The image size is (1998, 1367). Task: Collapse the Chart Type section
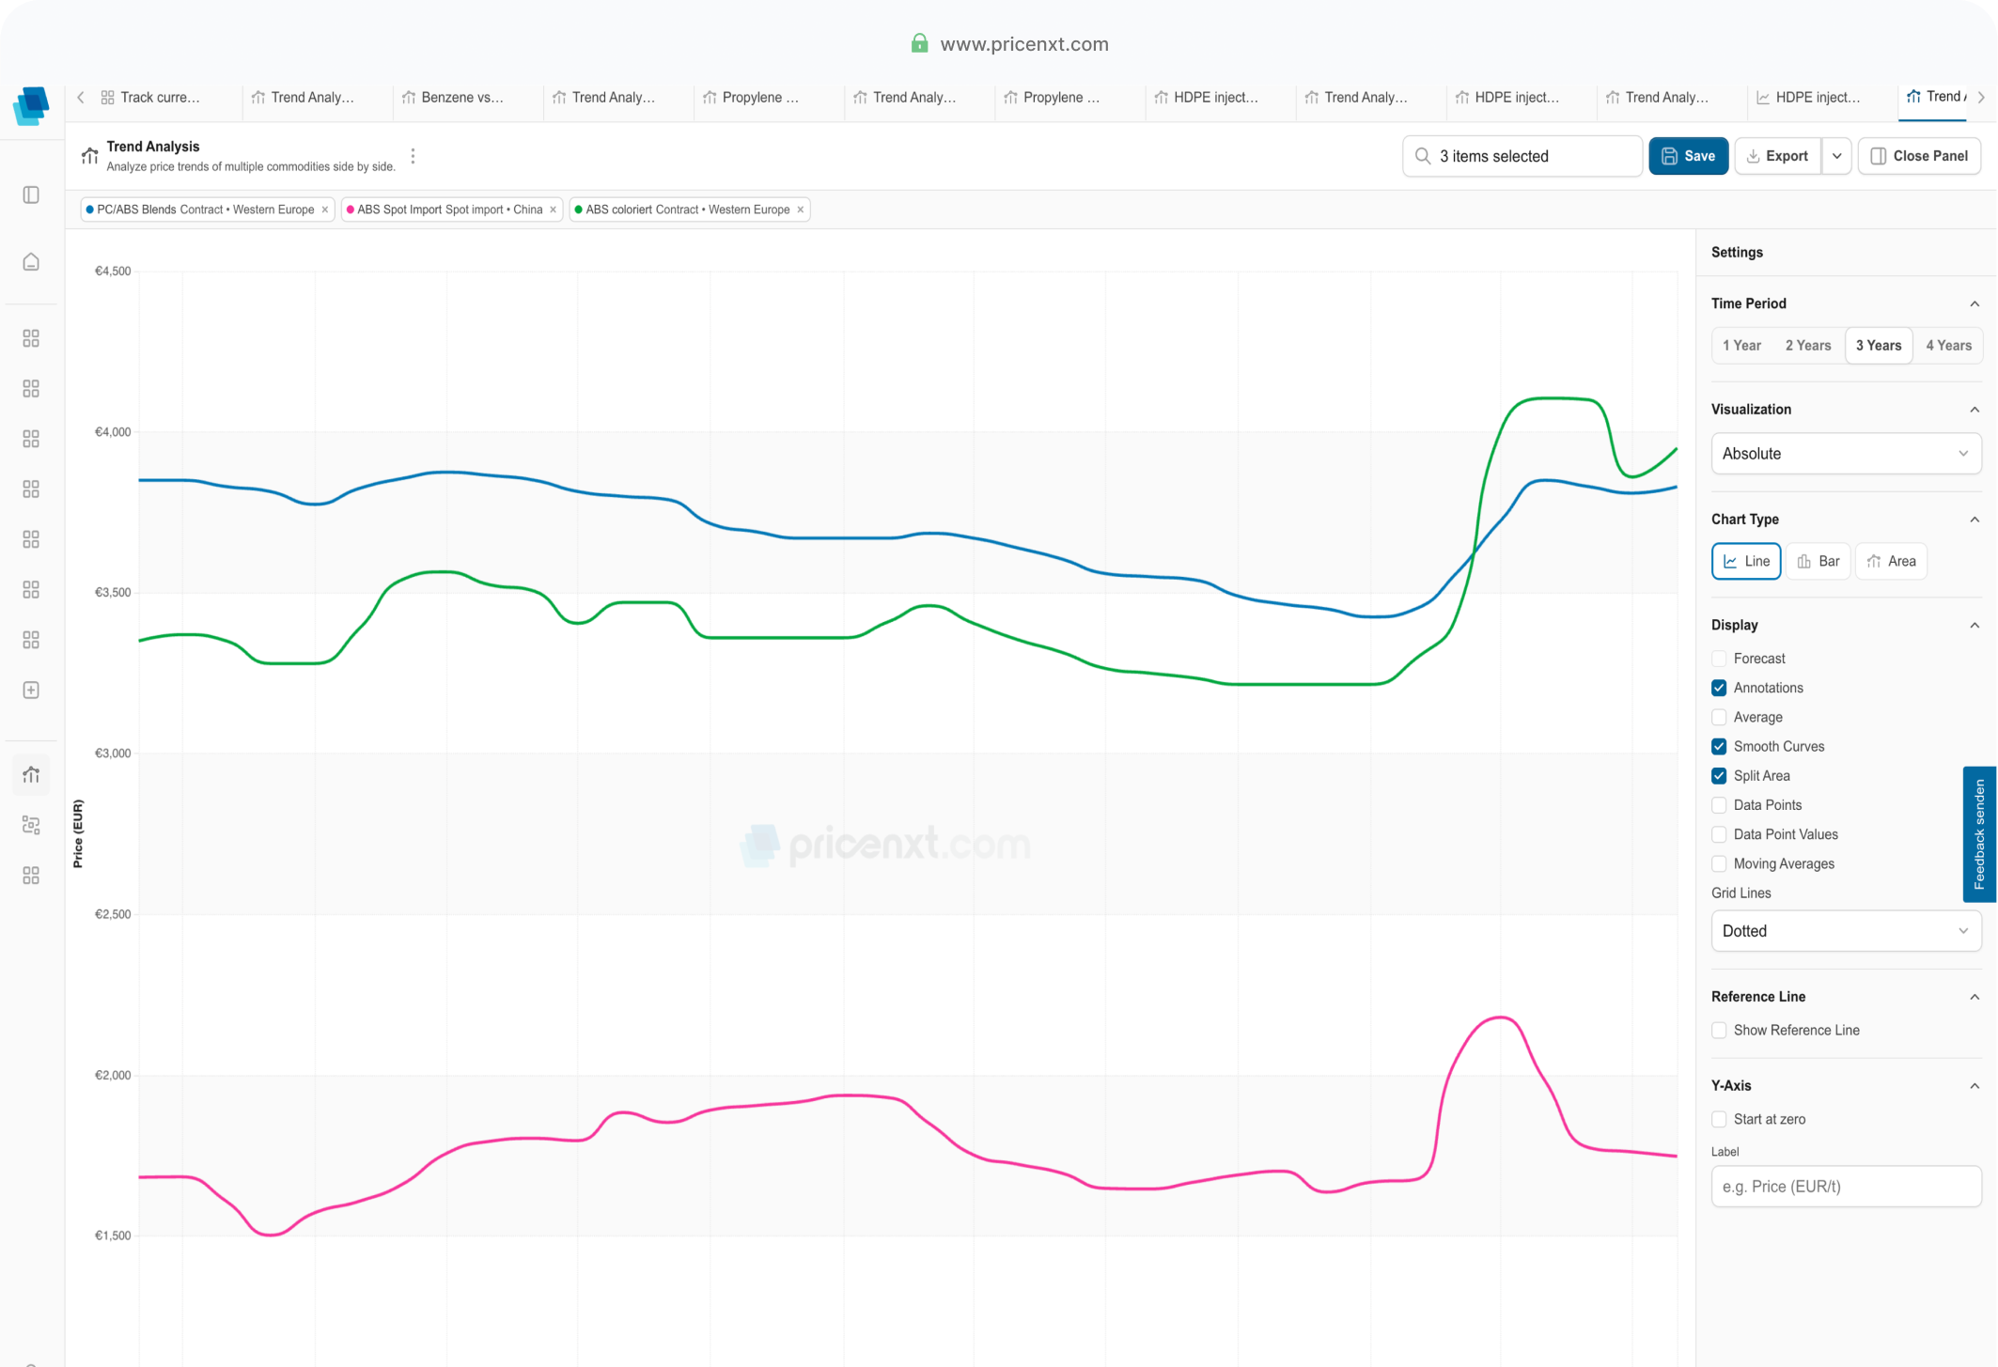click(1975, 520)
